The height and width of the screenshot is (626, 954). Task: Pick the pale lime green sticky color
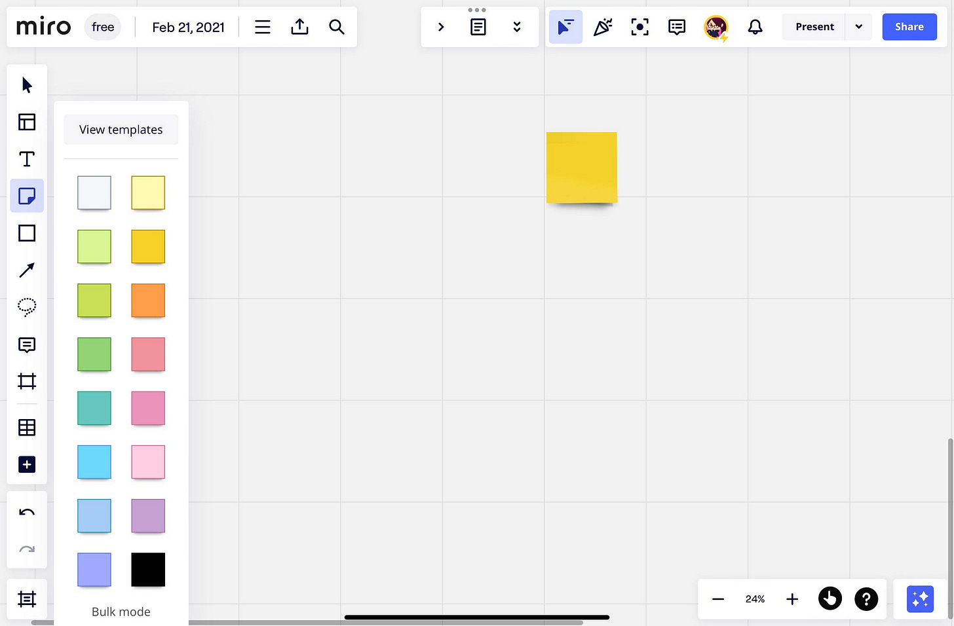94,246
